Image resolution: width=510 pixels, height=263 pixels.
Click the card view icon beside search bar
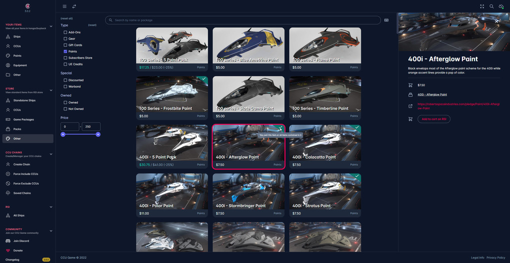pyautogui.click(x=386, y=20)
